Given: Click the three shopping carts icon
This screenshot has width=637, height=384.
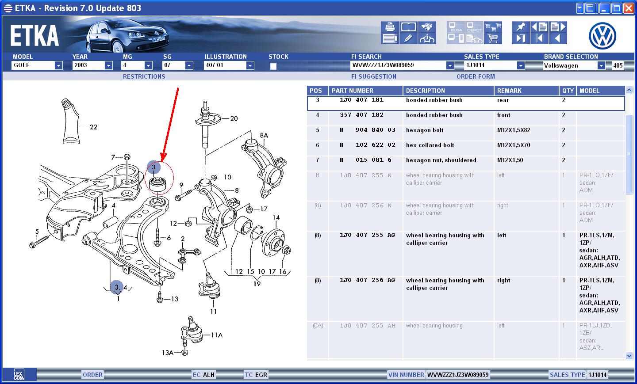Looking at the screenshot, I should (493, 27).
